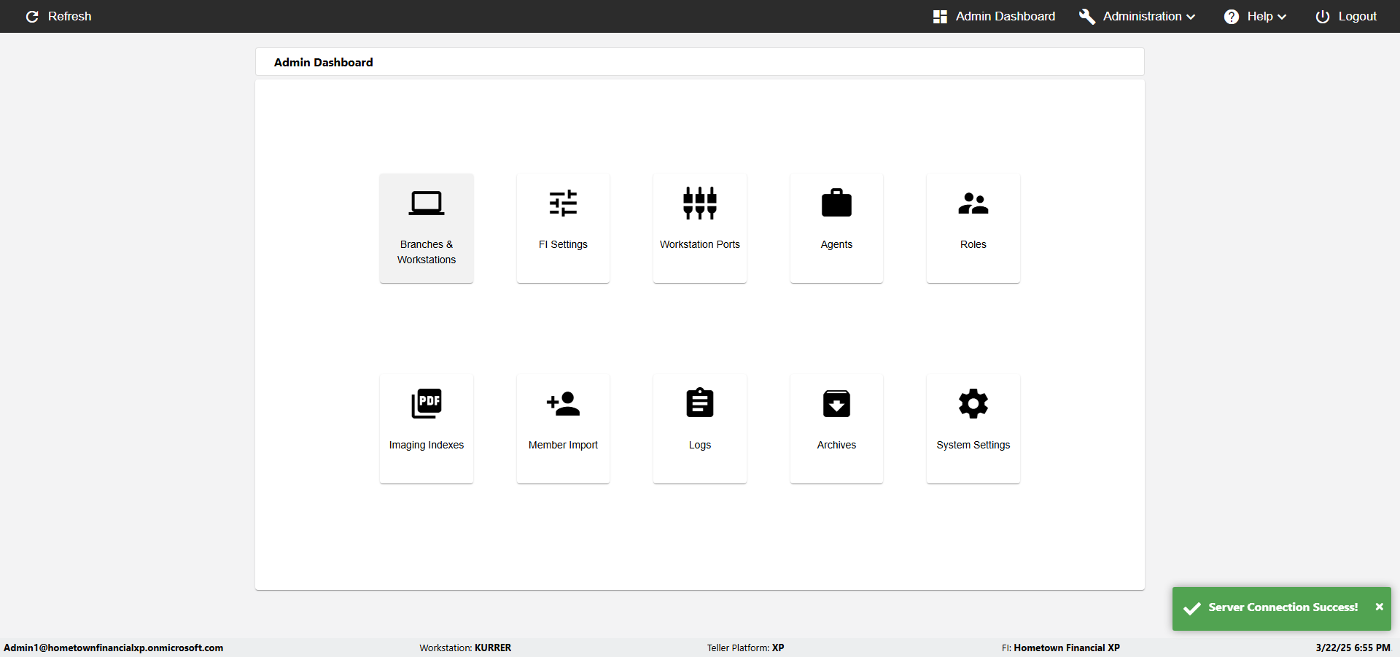Open the Branches & Workstations laptop icon

[427, 203]
